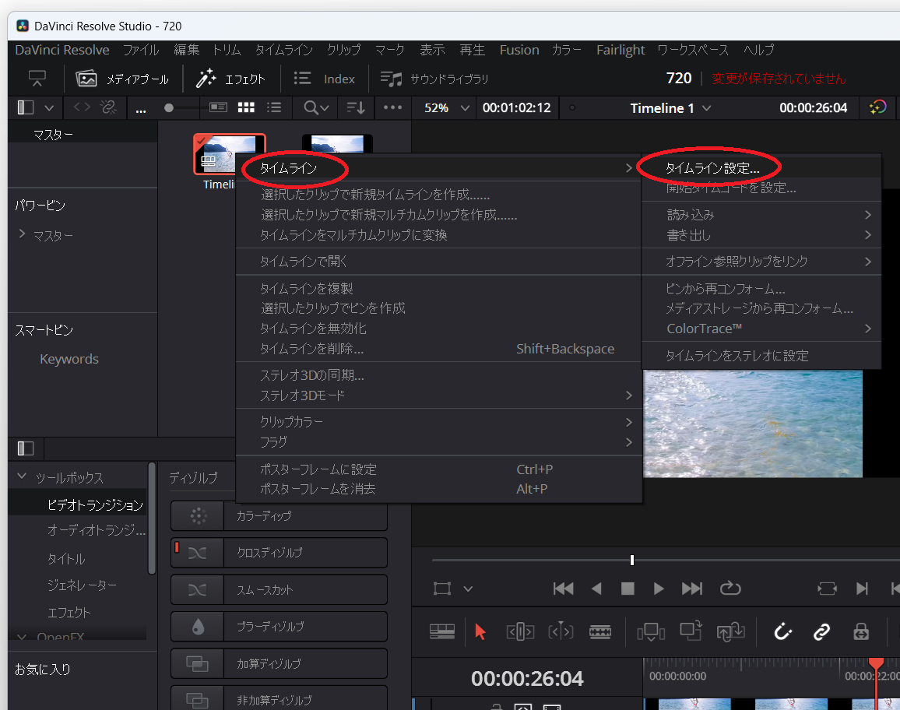Click the replace clip tool

731,632
